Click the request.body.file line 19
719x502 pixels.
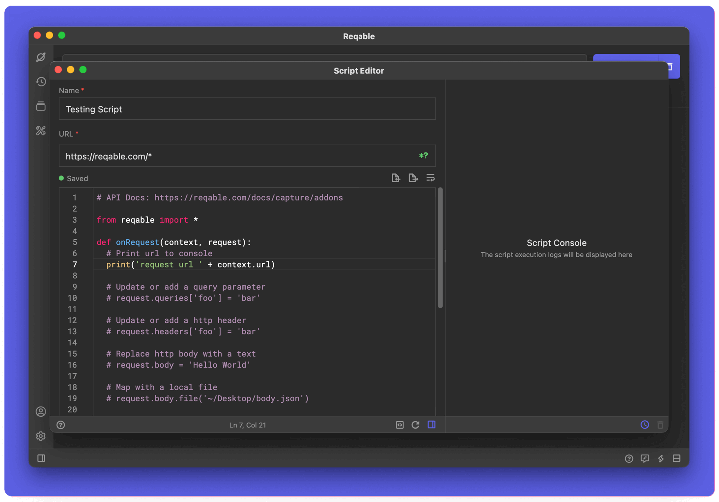[207, 399]
